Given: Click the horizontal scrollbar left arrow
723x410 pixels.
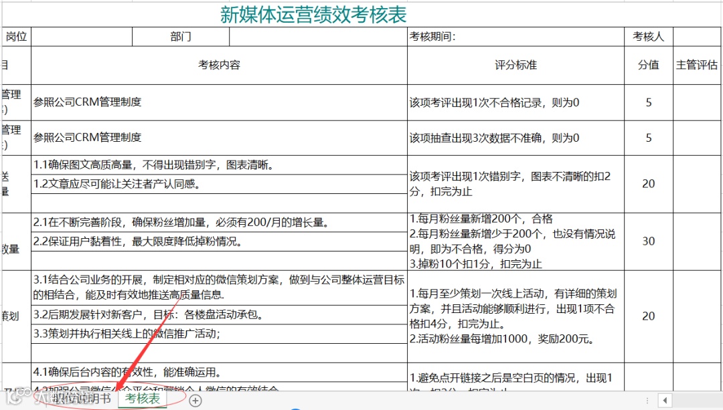Looking at the screenshot, I should 665,401.
